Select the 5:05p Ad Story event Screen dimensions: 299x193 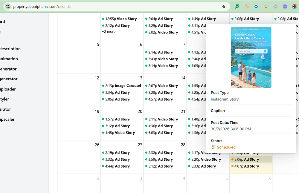coord(116,99)
